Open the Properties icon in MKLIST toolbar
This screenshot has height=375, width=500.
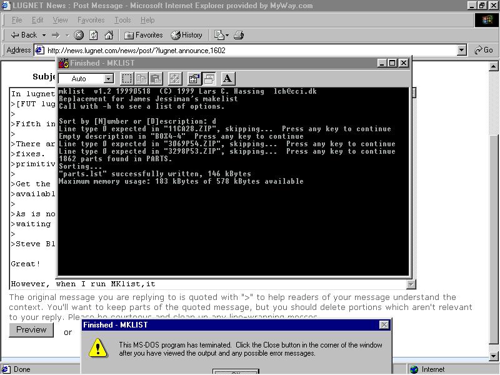click(194, 79)
